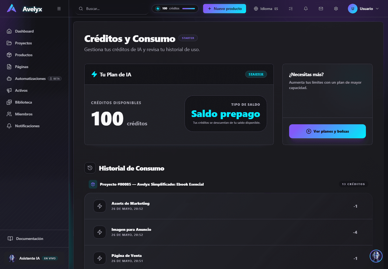
Task: Click Nuevo producto button
Action: coord(224,9)
